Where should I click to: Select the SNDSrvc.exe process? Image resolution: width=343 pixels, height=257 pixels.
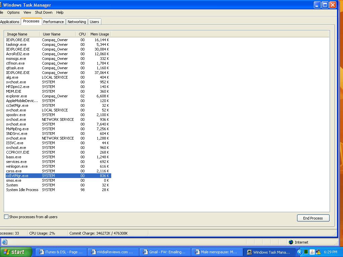point(58,134)
